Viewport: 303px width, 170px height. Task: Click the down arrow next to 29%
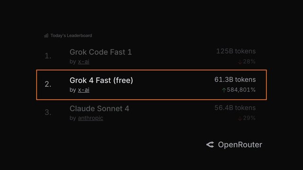tap(240, 119)
